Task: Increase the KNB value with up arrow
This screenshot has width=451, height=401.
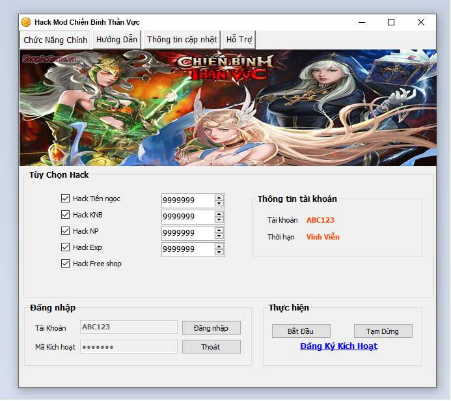Action: 219,214
